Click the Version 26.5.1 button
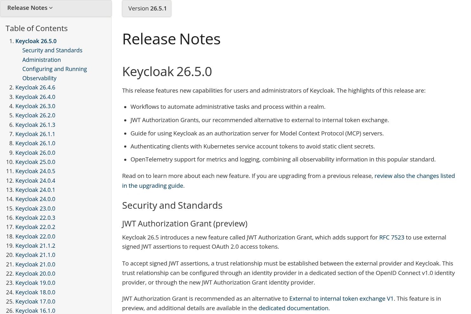Viewport: 471px width, 314px height. tap(147, 8)
